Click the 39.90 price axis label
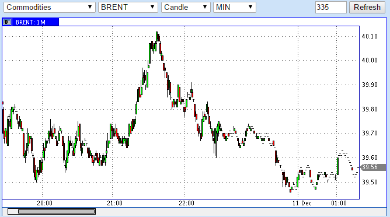 tap(370, 85)
